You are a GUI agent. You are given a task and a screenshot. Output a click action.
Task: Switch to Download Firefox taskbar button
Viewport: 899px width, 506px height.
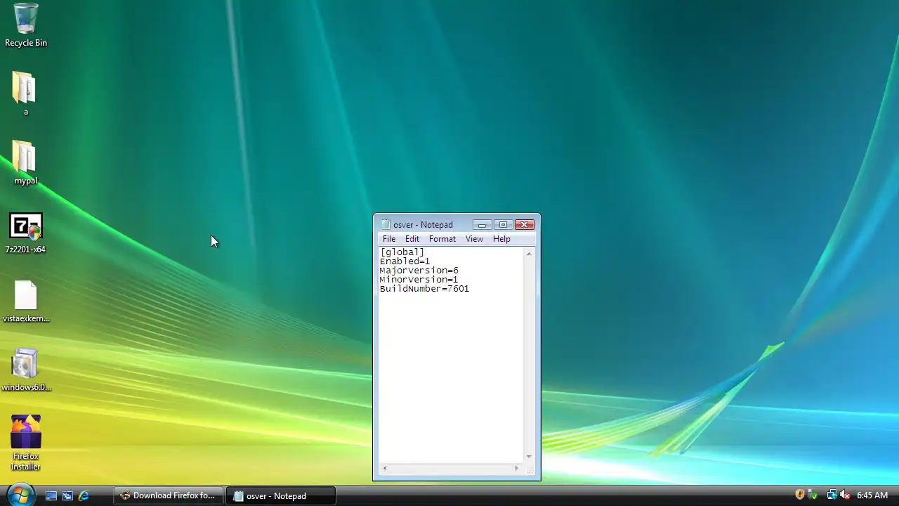169,495
